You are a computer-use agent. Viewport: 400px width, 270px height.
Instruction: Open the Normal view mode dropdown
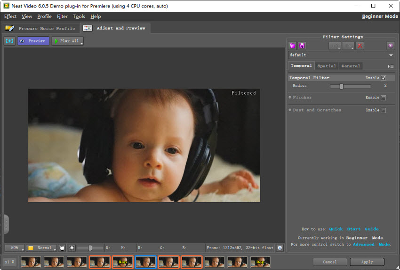pyautogui.click(x=41, y=248)
